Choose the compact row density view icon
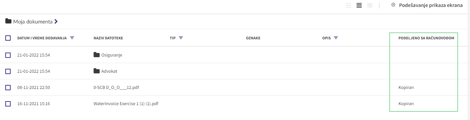This screenshot has width=470, height=120. (x=370, y=5)
